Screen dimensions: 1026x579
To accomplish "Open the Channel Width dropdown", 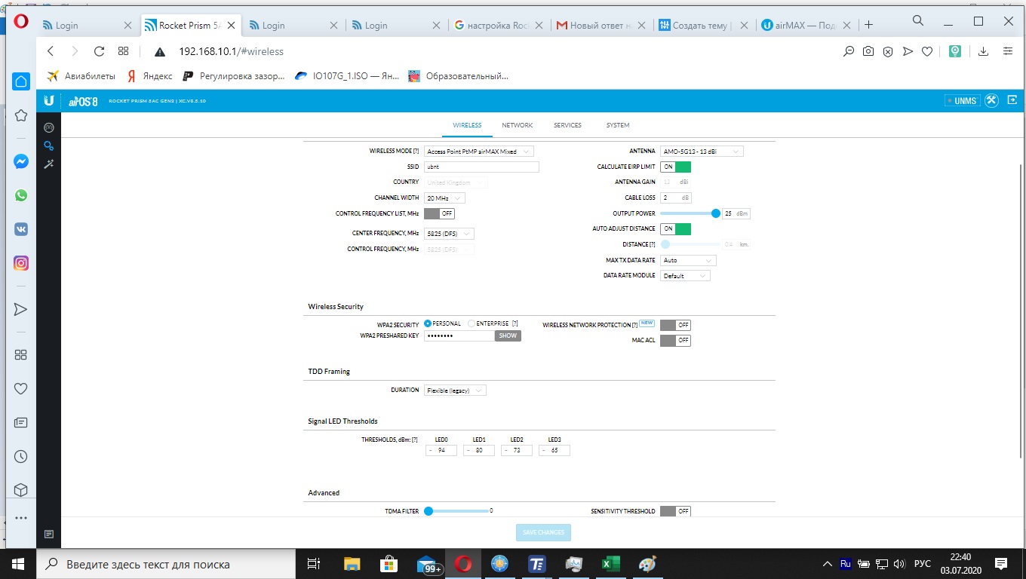I will 444,198.
